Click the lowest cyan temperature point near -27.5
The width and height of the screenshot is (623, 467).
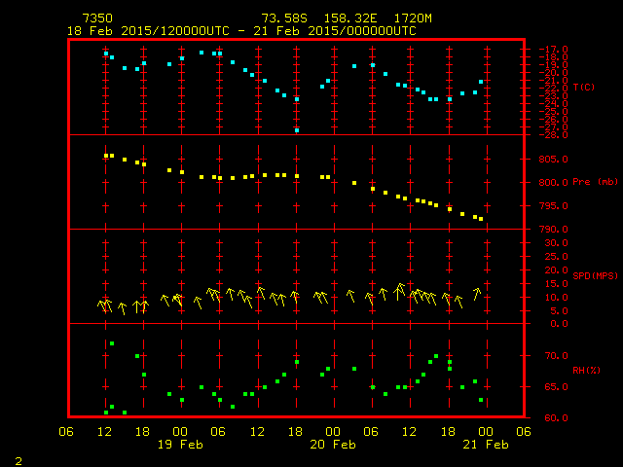[297, 130]
